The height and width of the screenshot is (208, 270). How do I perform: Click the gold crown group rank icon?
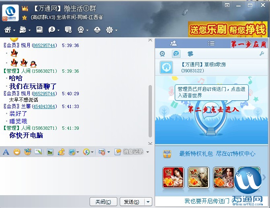(25, 8)
